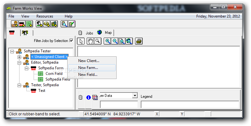Open the people and resources tab

[x=25, y=33]
